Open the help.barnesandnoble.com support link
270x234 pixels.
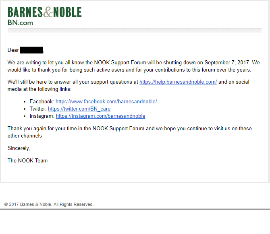click(178, 82)
